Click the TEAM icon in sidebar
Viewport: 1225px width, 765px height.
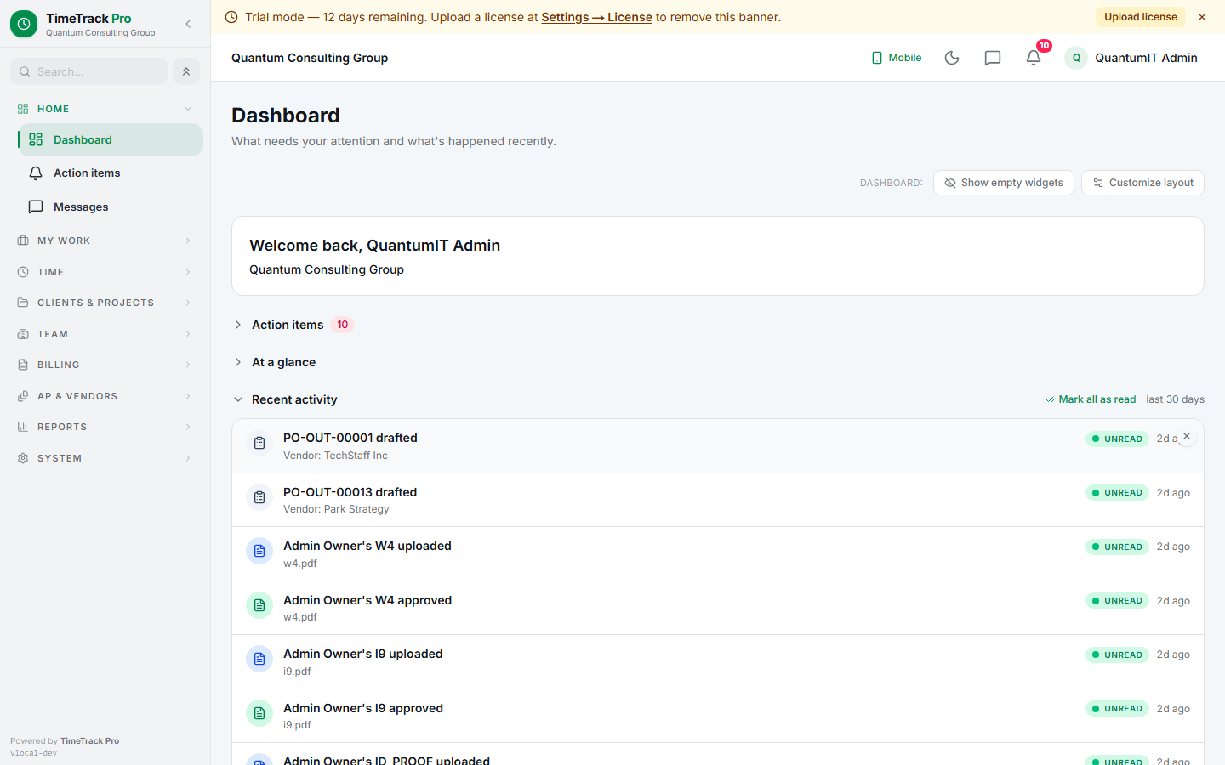pos(23,334)
